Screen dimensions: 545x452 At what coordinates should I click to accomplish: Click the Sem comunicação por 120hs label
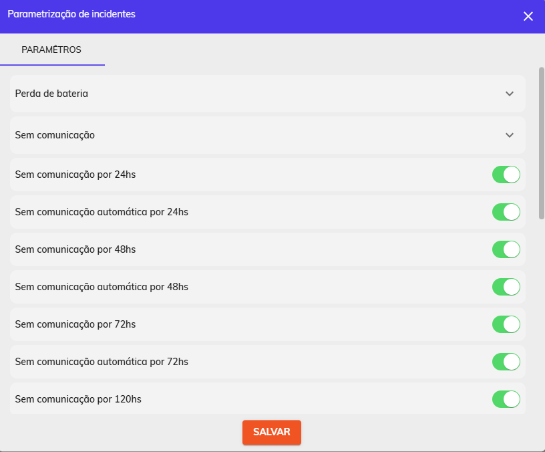click(78, 399)
